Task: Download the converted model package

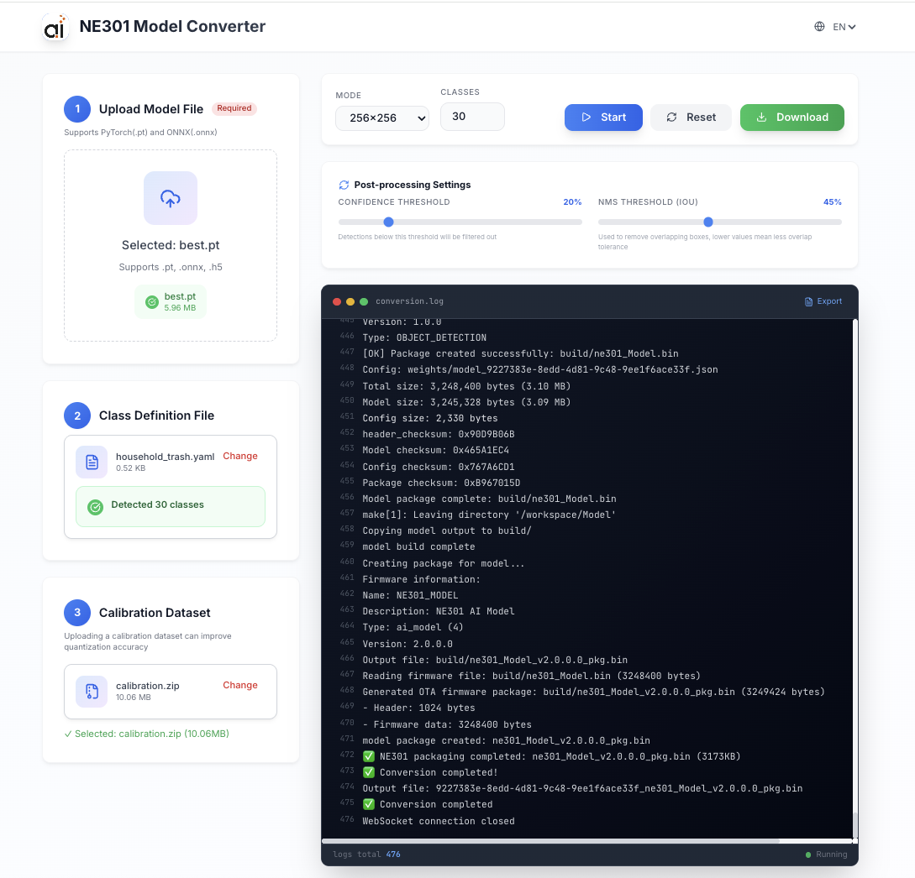Action: pyautogui.click(x=791, y=118)
